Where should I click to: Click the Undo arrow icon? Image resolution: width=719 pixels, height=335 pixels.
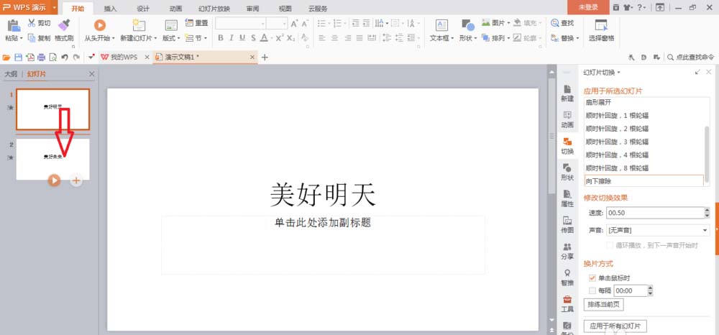(x=65, y=58)
